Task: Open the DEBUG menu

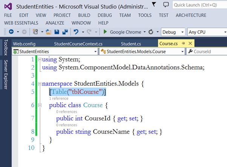Action: tap(105, 15)
